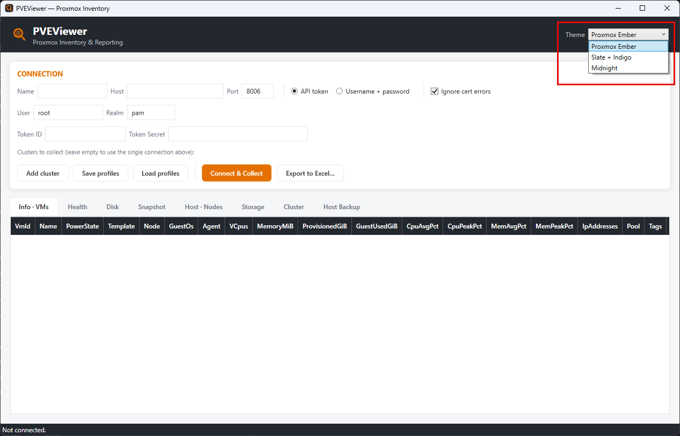
Task: Sort by the MemoryMiB column header
Action: [x=276, y=226]
